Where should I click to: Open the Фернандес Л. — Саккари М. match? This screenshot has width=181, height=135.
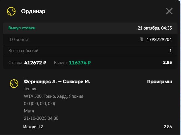(57, 82)
